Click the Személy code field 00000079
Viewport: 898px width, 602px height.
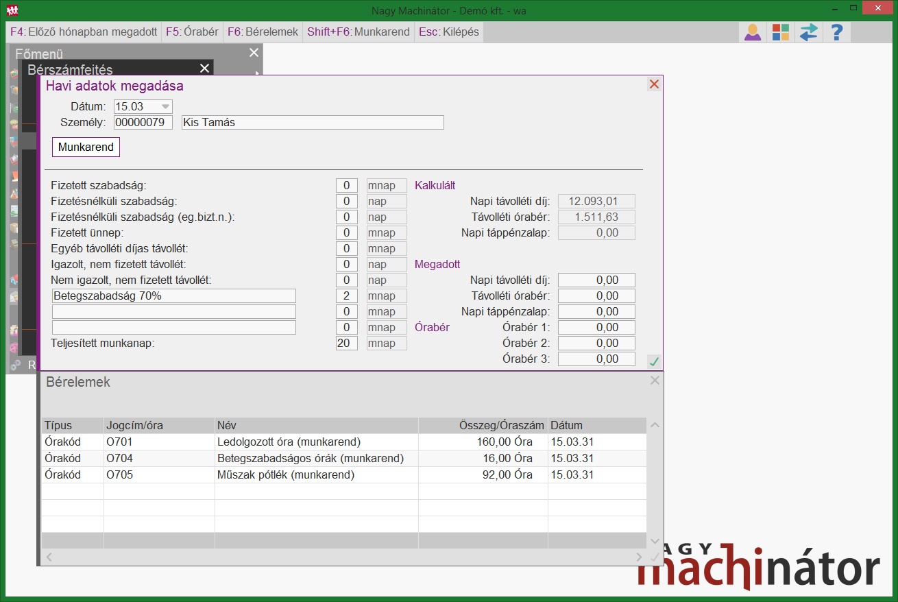143,123
